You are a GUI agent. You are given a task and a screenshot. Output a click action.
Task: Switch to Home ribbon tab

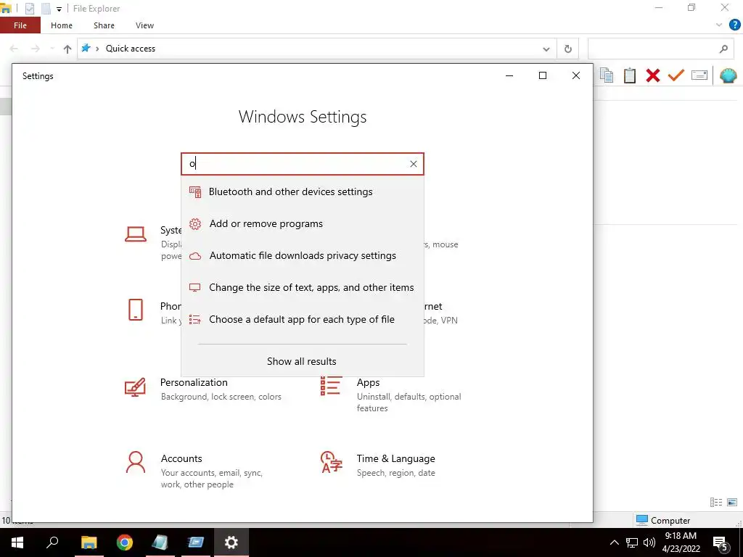62,25
